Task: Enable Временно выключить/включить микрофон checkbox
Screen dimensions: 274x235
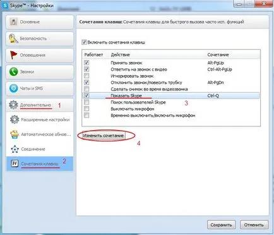Action: 86,115
